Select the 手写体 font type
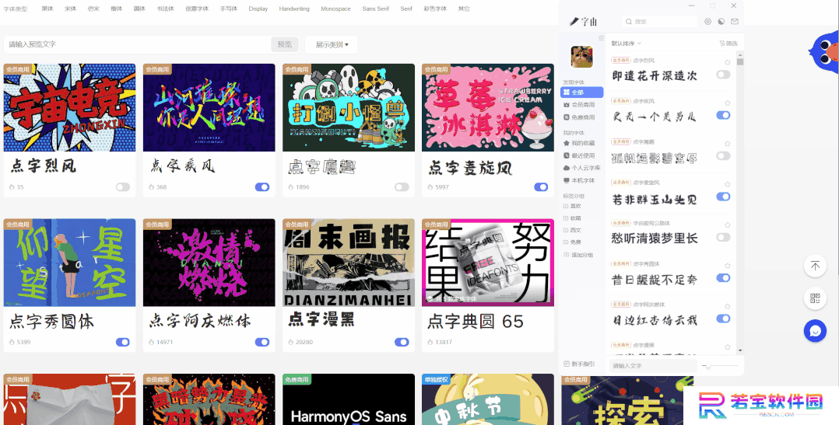The height and width of the screenshot is (425, 839). pos(229,9)
